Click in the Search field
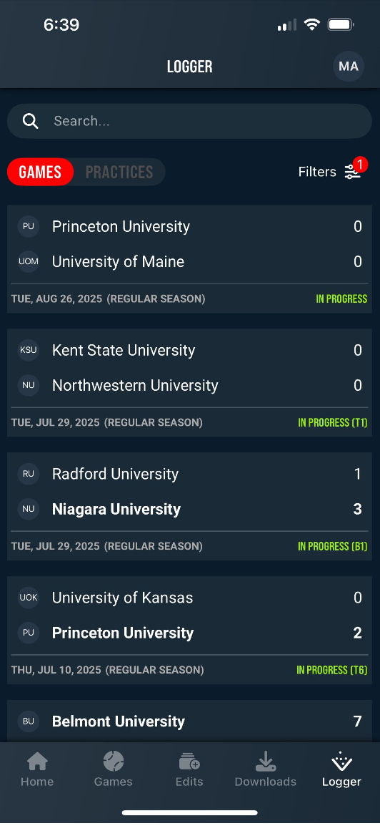 (189, 121)
